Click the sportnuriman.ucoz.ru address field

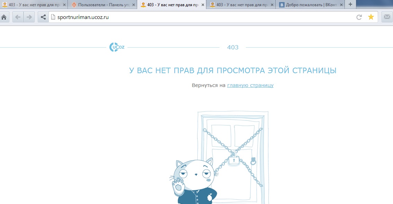click(201, 17)
